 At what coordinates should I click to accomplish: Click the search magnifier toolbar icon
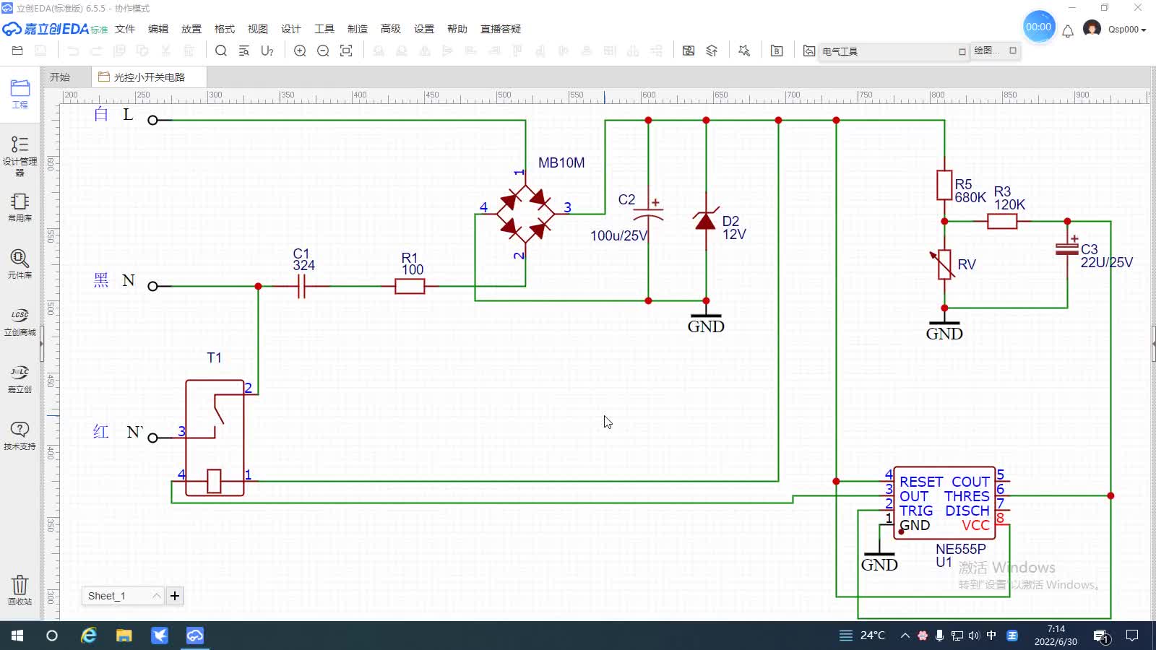(221, 51)
